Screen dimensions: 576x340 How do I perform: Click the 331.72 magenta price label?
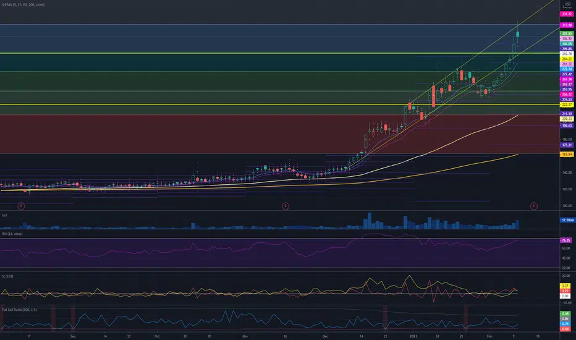(x=567, y=14)
